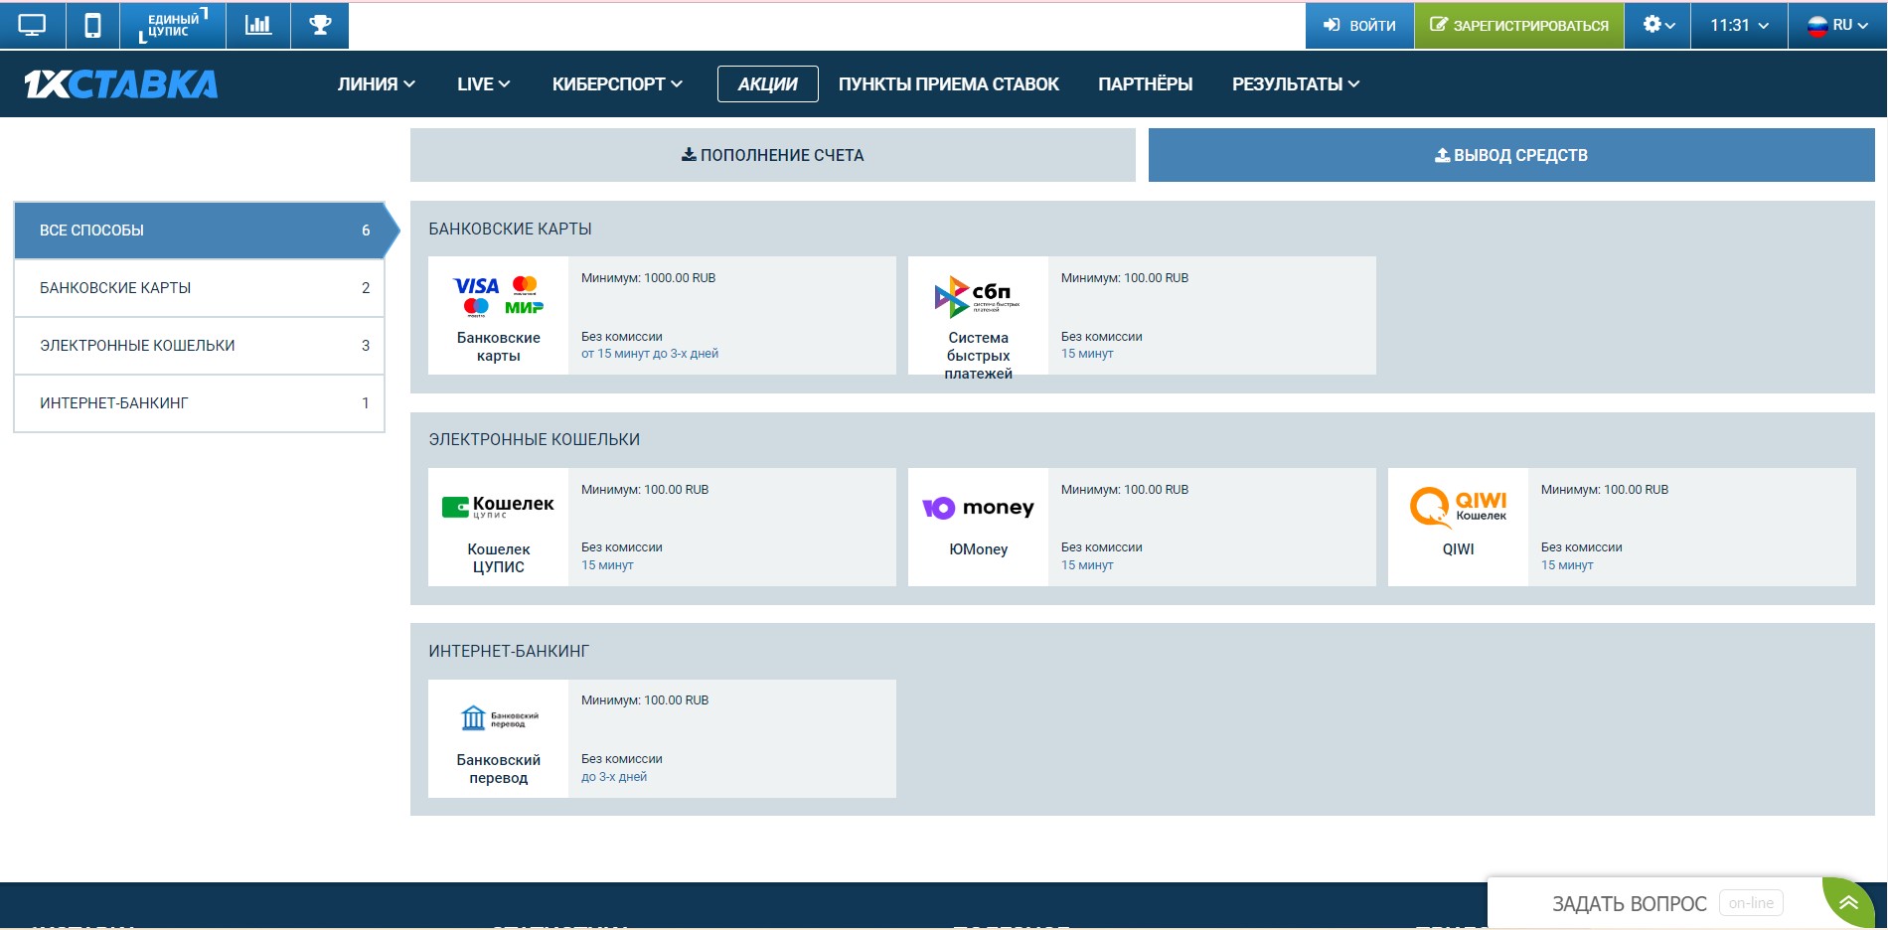This screenshot has width=1888, height=930.
Task: Click the ЗАДАТЬ ВОПРОС chat button
Action: (1630, 903)
